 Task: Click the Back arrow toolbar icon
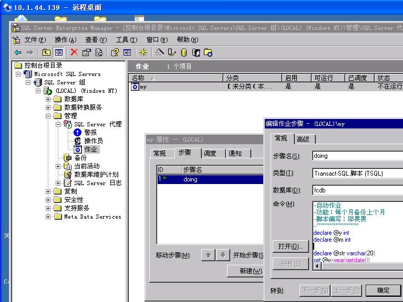(x=18, y=52)
